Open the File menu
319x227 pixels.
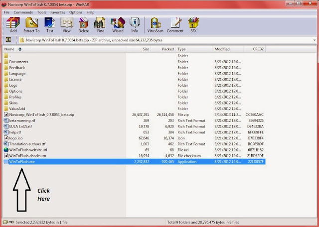[x=6, y=12]
